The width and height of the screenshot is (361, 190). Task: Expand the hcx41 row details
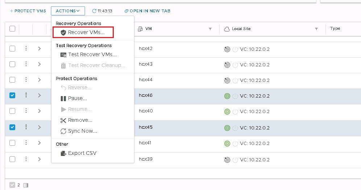40,143
